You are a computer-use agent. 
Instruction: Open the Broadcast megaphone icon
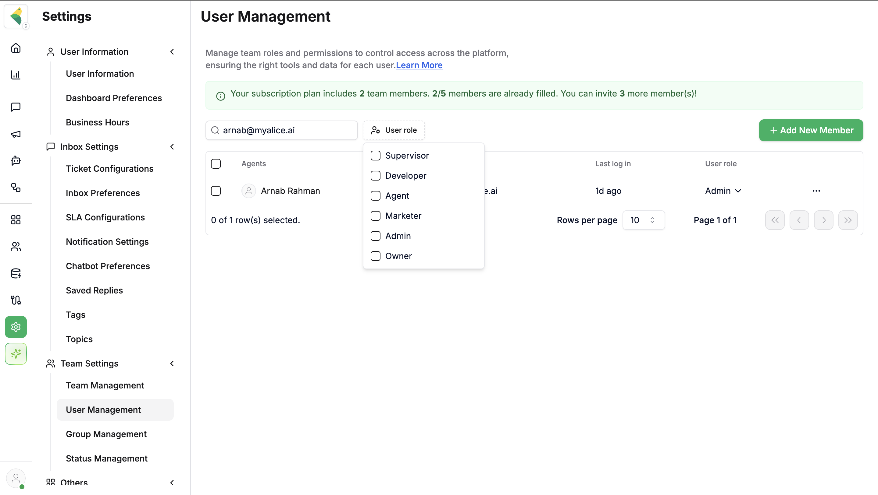[x=16, y=134]
